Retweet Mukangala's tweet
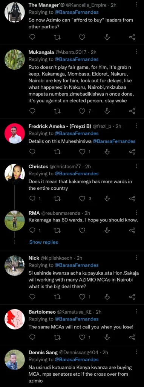The height and width of the screenshot is (387, 144). [x=57, y=111]
